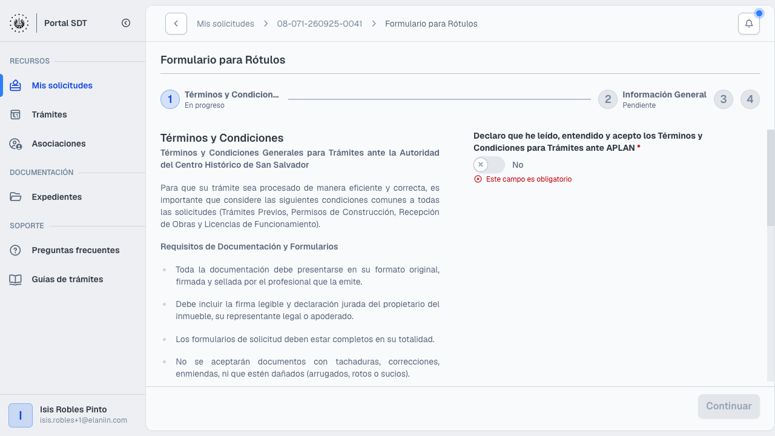This screenshot has width=775, height=436.
Task: Go back with the chevron button
Action: [176, 24]
